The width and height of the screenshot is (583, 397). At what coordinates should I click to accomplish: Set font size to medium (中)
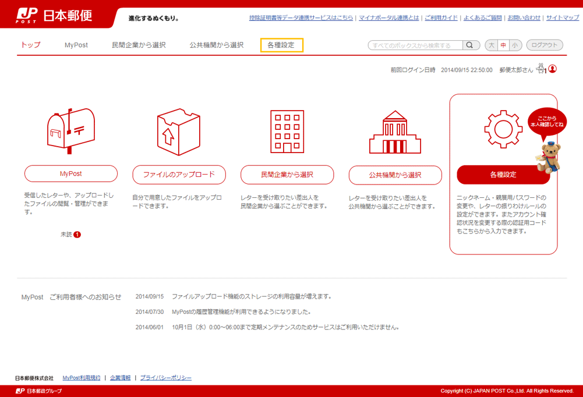pos(503,45)
